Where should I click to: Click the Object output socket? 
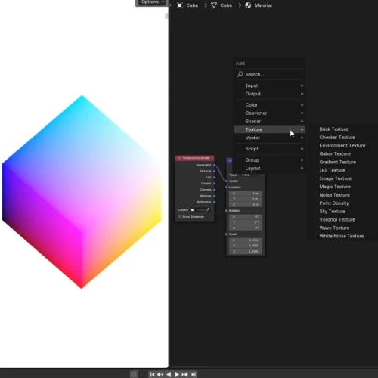214,184
